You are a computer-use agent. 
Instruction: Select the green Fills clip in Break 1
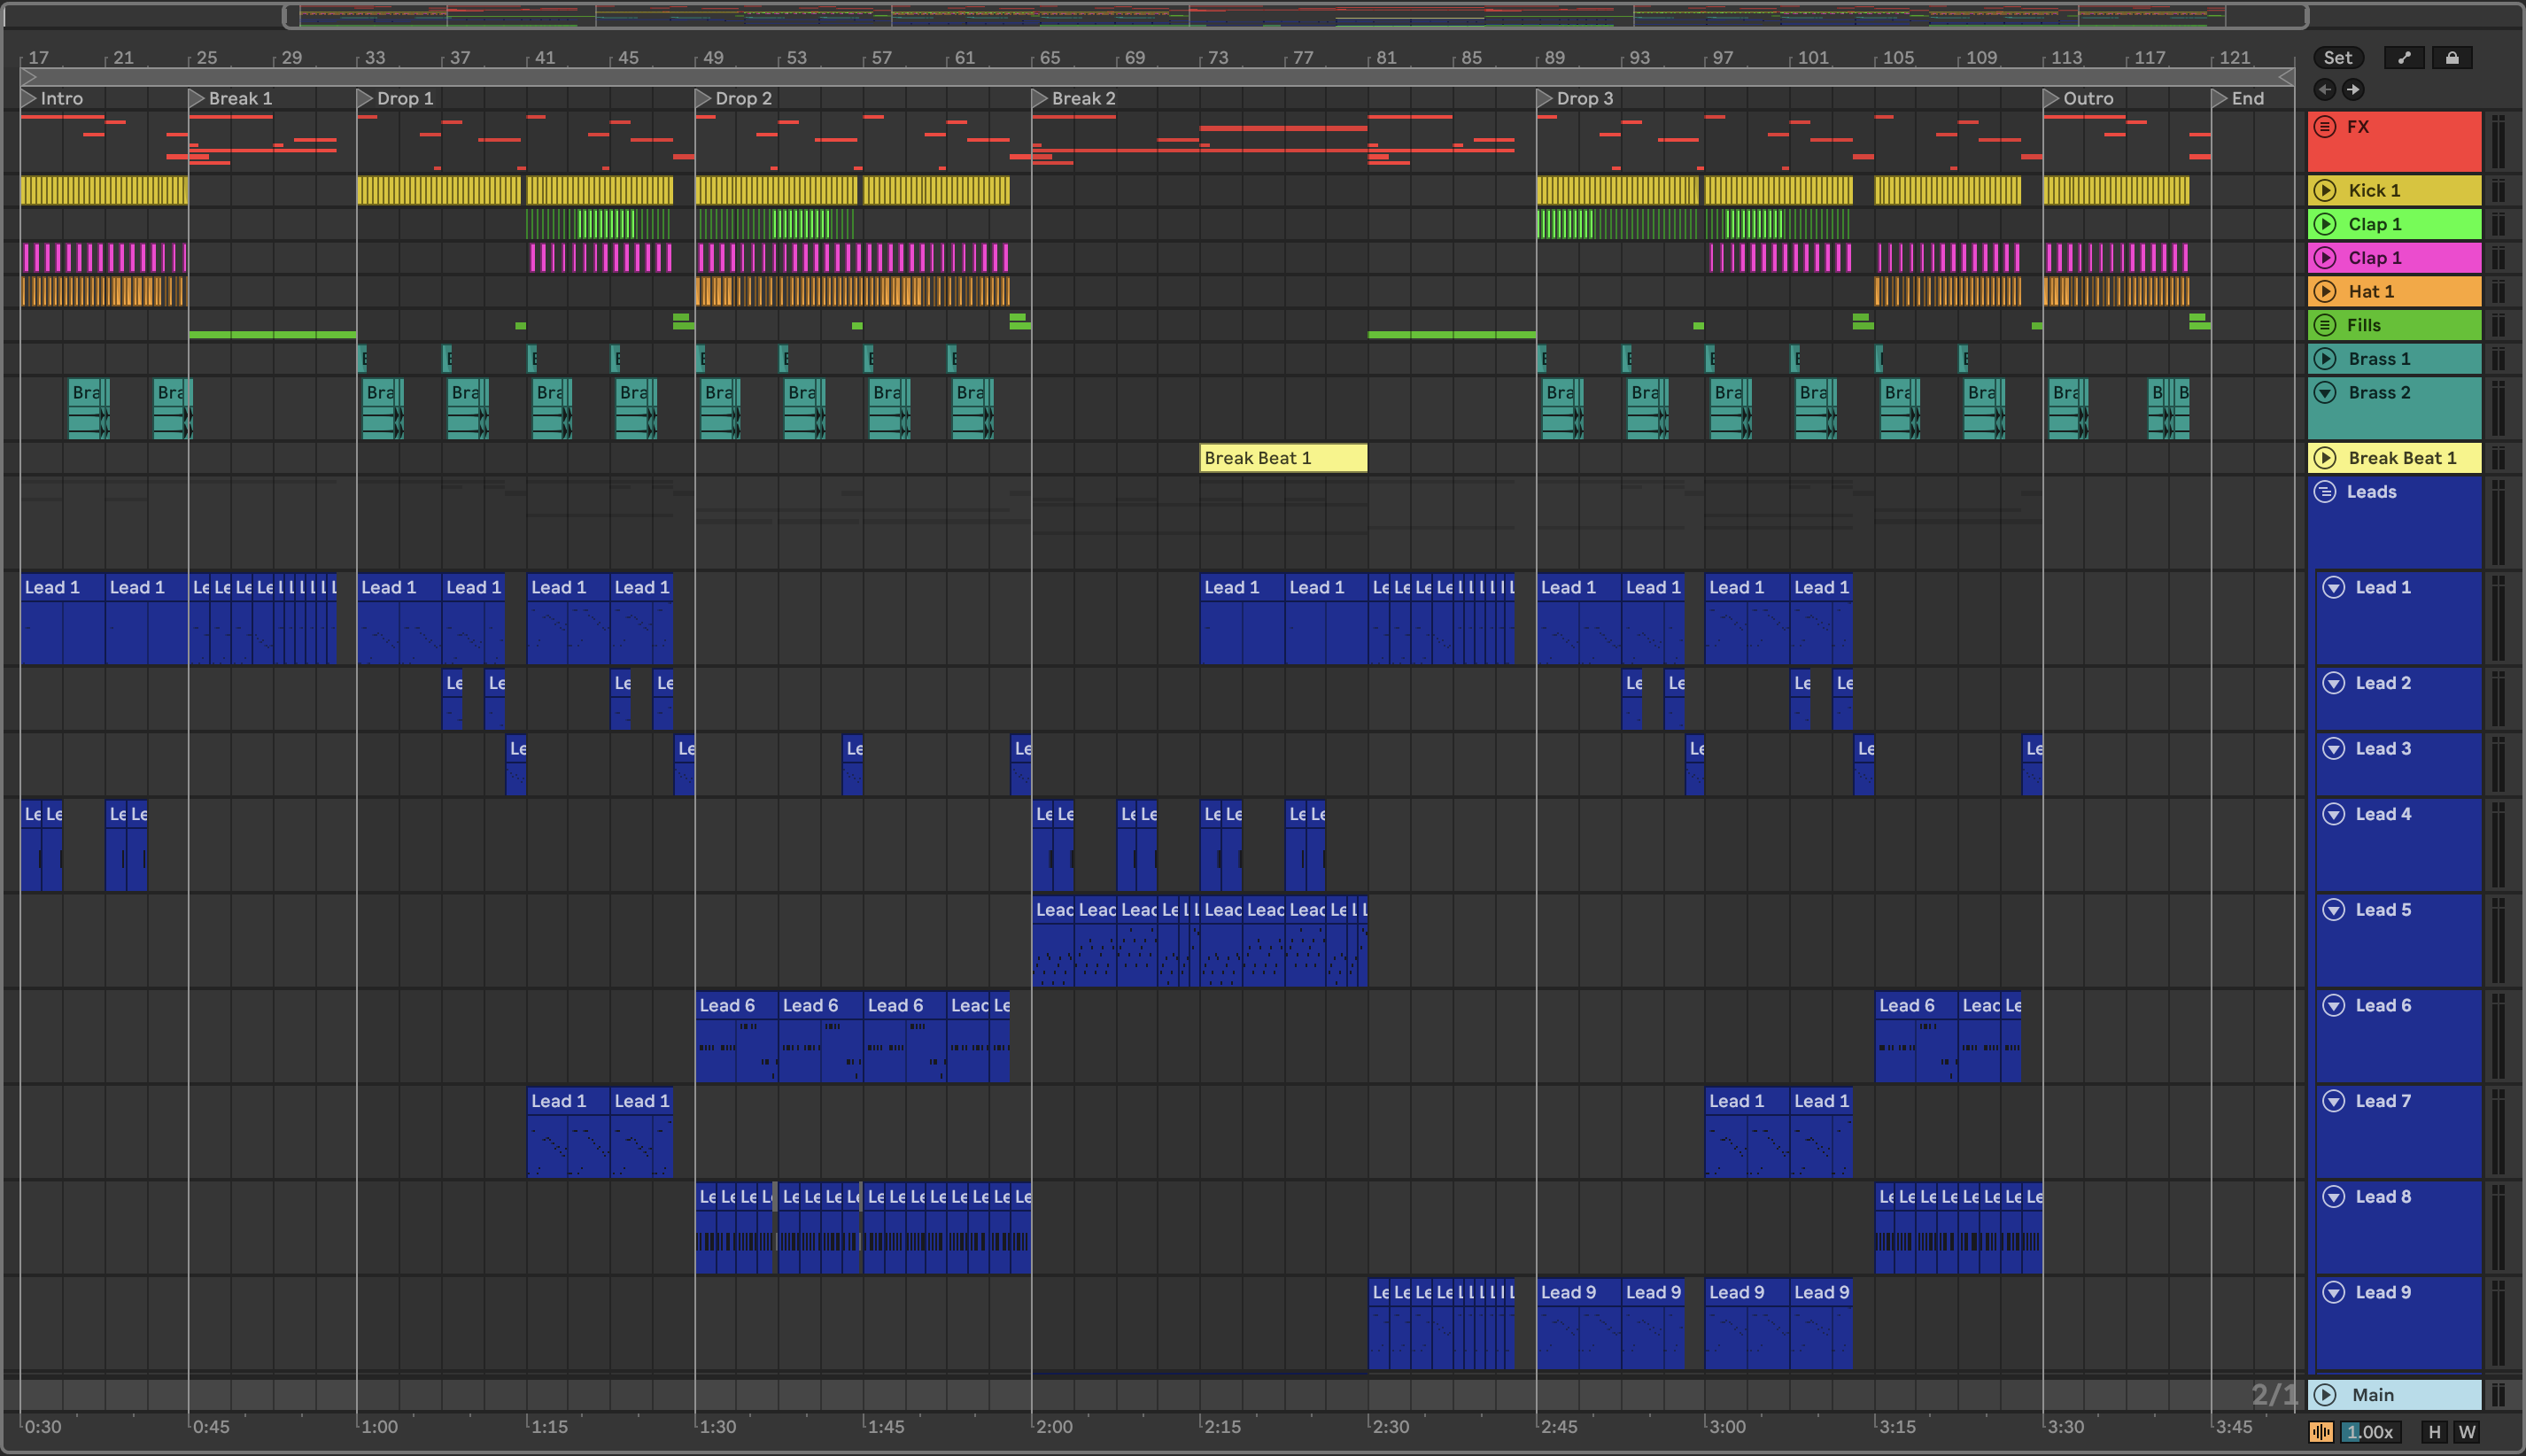[272, 335]
